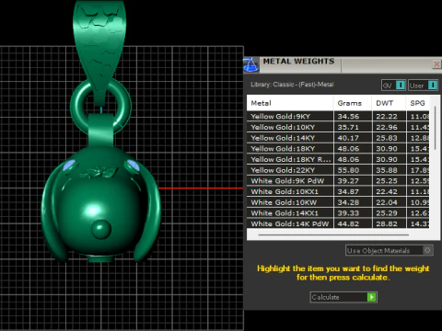Image resolution: width=442 pixels, height=331 pixels.
Task: Click the DWT column header
Action: point(389,103)
